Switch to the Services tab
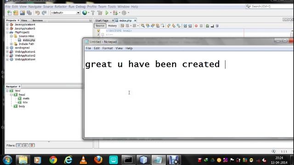 (x=37, y=20)
